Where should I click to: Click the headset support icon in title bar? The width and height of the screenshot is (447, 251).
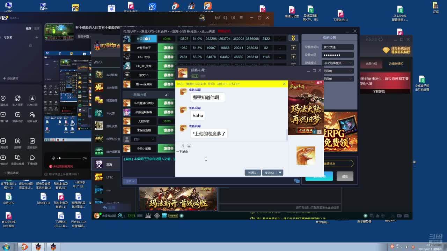(x=225, y=18)
